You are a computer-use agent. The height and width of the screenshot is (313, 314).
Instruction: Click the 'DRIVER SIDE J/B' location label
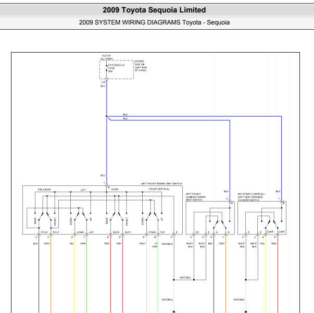[141, 66]
